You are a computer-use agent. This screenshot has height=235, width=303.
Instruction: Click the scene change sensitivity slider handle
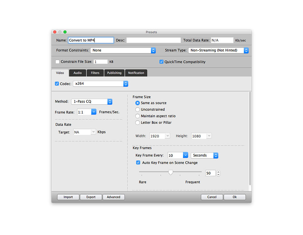(171, 172)
